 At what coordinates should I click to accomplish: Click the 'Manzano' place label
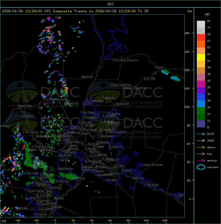[x=22, y=208]
